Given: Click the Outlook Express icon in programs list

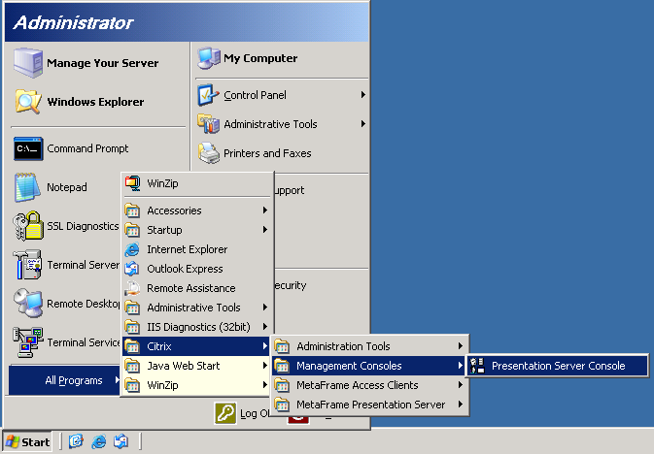Looking at the screenshot, I should pyautogui.click(x=132, y=269).
